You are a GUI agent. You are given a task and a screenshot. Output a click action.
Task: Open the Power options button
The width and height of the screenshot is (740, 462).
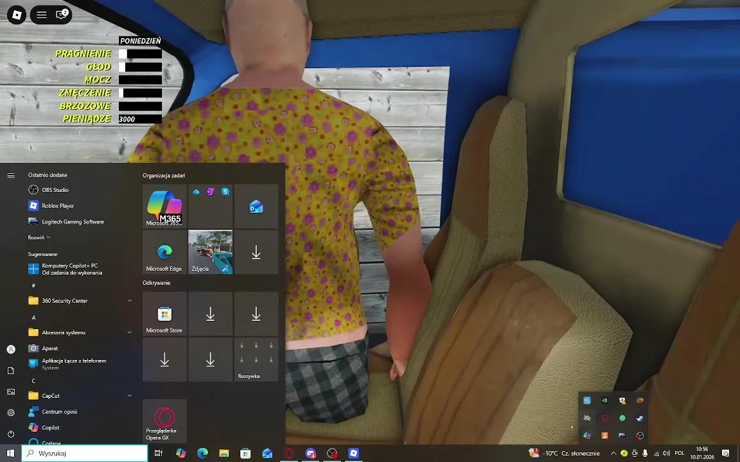coord(11,434)
